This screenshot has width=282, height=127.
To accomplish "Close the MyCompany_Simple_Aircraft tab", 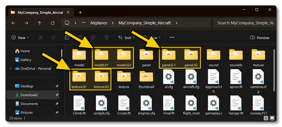I will pos(68,13).
